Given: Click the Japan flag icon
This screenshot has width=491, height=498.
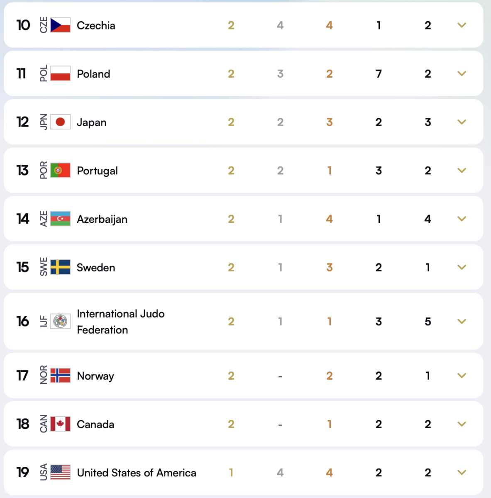Looking at the screenshot, I should [x=60, y=122].
